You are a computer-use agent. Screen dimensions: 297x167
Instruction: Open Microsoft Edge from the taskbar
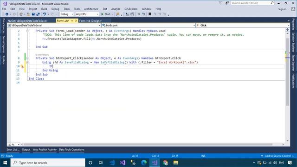pyautogui.click(x=144, y=163)
